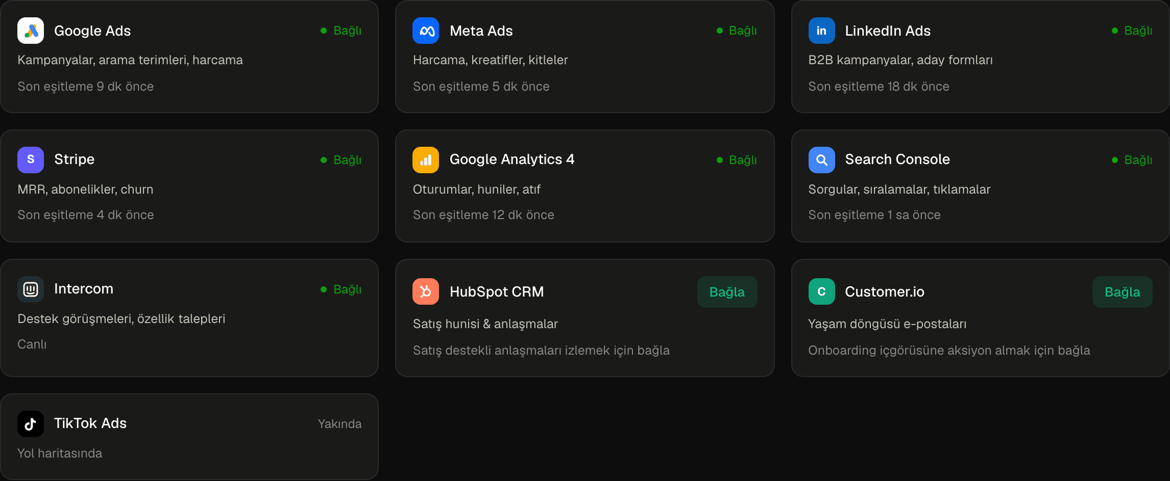Click 'Sorgular, sıralamalar, tıklamalar' description

click(899, 190)
